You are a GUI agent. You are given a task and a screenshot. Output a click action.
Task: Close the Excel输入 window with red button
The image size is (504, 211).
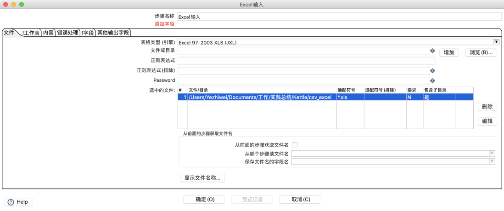point(5,5)
